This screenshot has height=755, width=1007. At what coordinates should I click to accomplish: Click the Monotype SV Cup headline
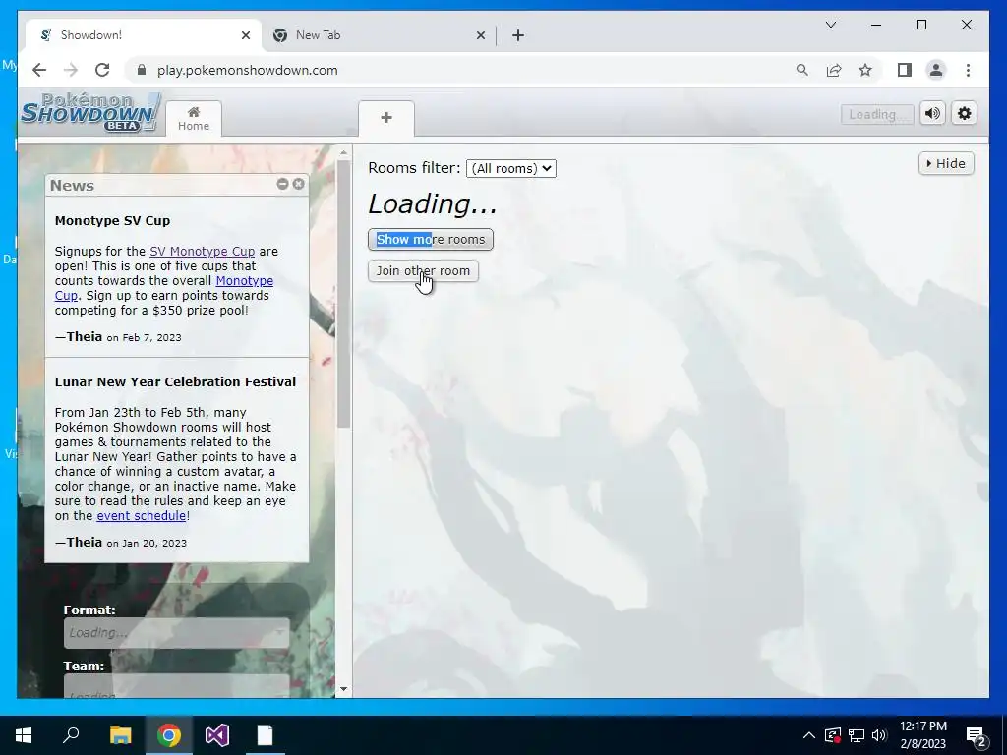pos(112,221)
